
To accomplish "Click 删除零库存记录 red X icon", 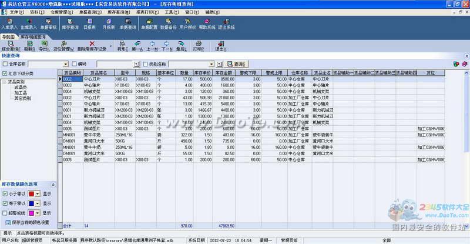I will (x=91, y=46).
